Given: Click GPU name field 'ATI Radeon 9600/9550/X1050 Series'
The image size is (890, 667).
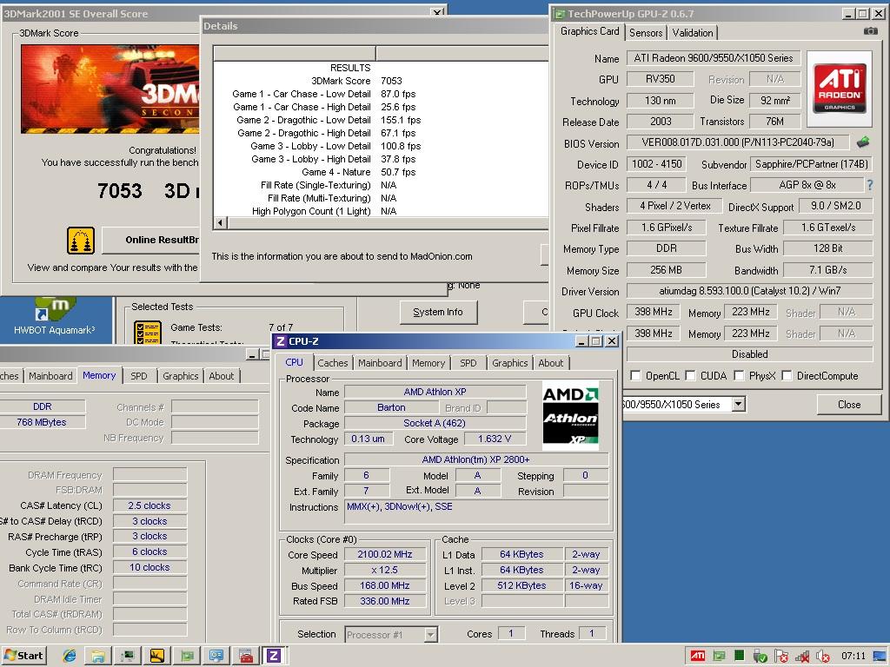Looking at the screenshot, I should tap(714, 58).
